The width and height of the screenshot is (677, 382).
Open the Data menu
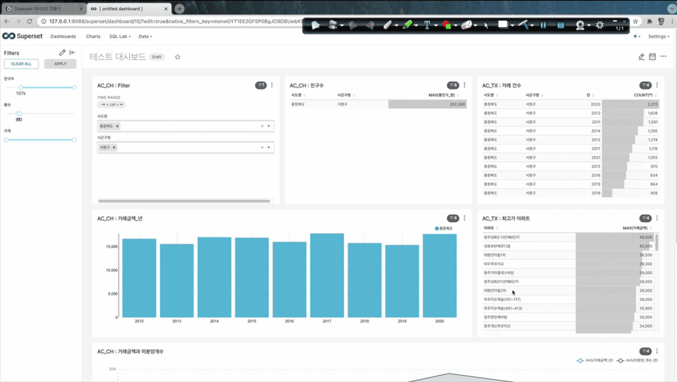tap(145, 37)
